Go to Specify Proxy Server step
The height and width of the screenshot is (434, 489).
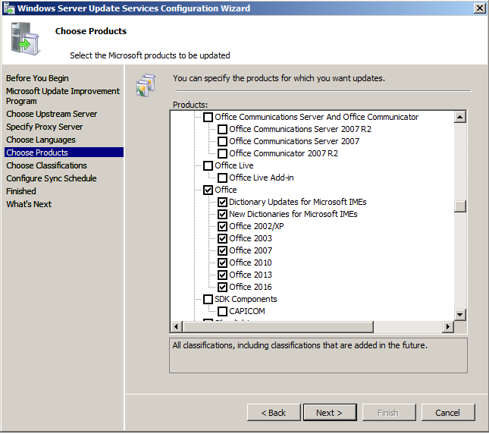pyautogui.click(x=45, y=127)
